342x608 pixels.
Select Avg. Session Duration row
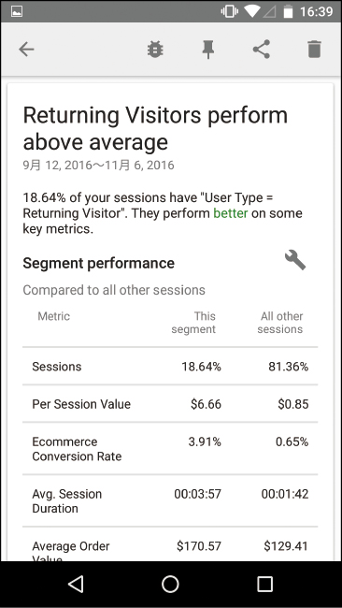click(170, 500)
